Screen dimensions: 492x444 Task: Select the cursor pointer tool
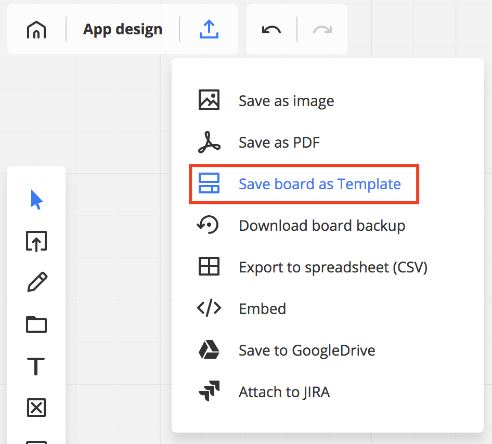[36, 200]
